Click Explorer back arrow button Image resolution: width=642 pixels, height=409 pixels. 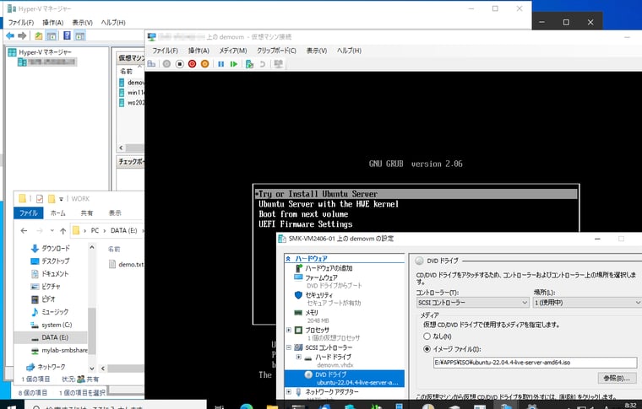[x=24, y=231]
